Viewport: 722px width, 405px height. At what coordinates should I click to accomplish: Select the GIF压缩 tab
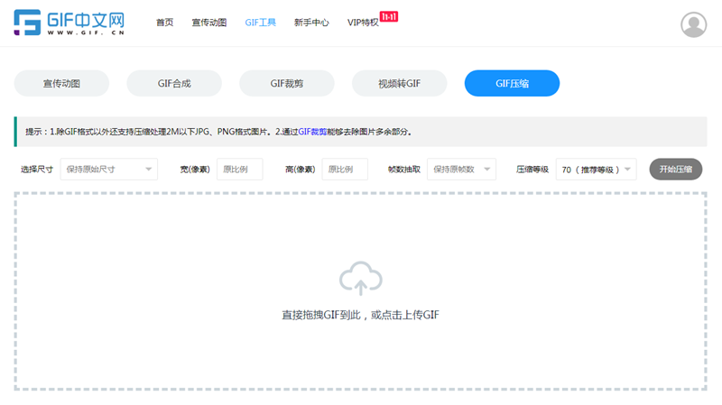pyautogui.click(x=512, y=83)
